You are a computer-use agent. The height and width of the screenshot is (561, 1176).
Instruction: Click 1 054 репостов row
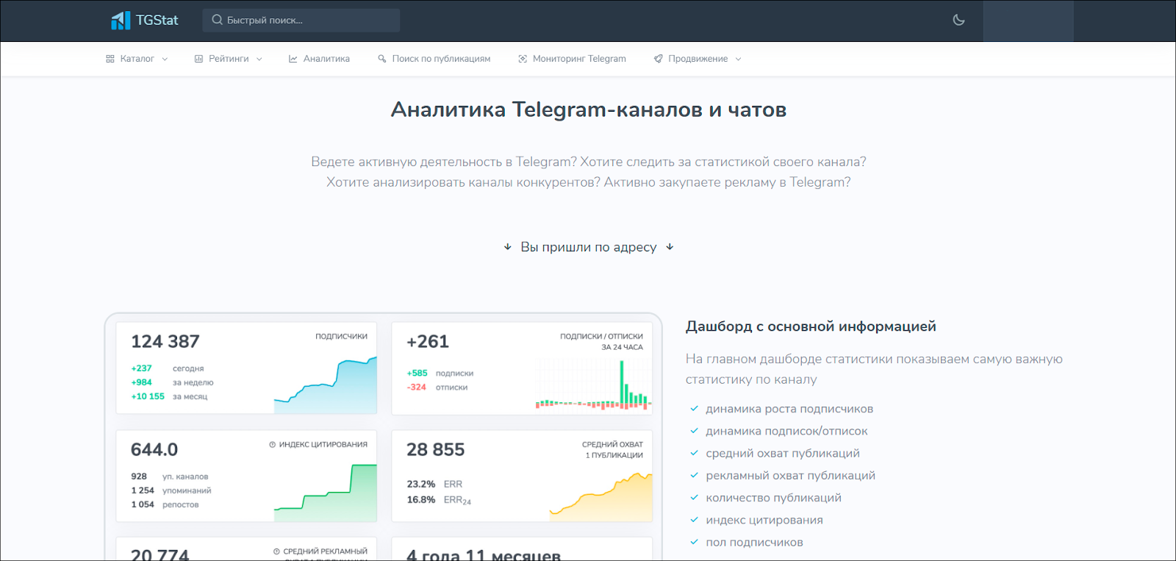[x=165, y=504]
